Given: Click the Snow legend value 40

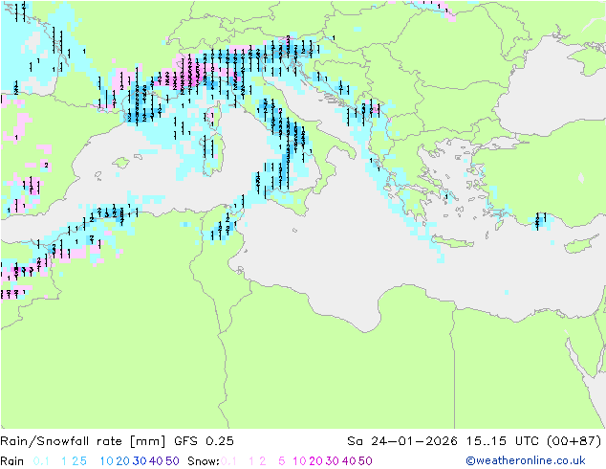Looking at the screenshot, I should point(349,461).
